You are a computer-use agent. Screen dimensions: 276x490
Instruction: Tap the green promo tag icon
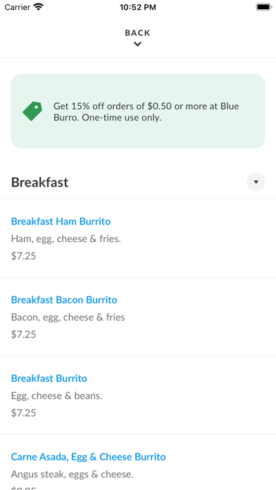click(x=32, y=111)
